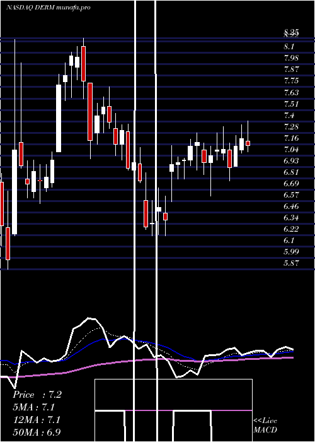Click the <<Live MACD label
The height and width of the screenshot is (442, 315).
point(265,426)
